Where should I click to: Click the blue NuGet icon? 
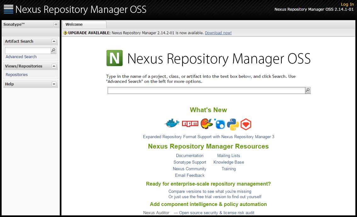(x=220, y=124)
